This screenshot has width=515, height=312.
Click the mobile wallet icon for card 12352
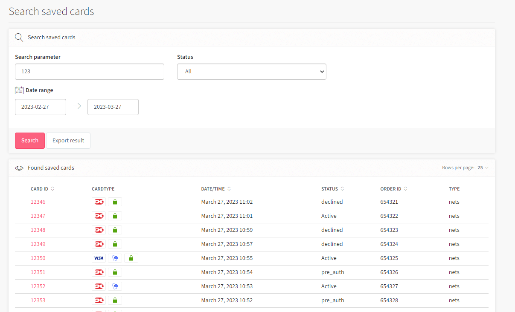tap(115, 286)
